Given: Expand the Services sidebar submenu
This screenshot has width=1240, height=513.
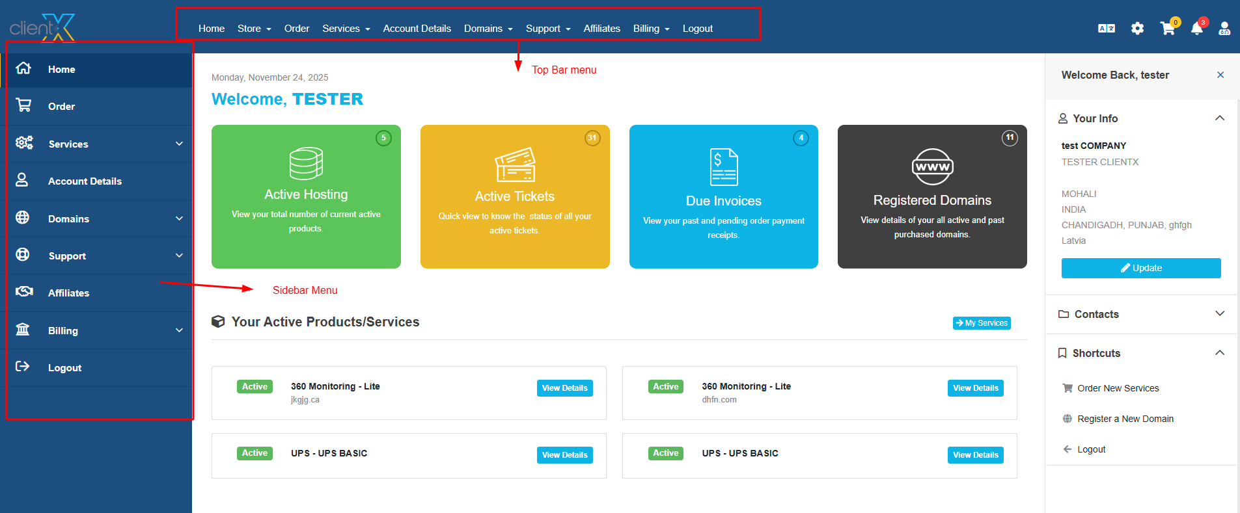Looking at the screenshot, I should pyautogui.click(x=179, y=144).
